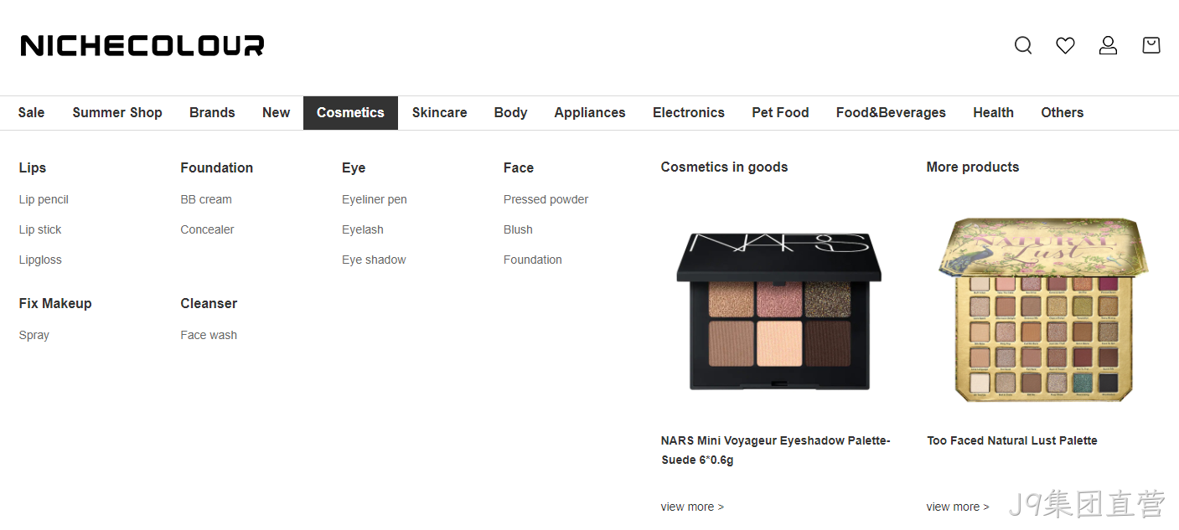
Task: Click the NICHECOLOUR logo
Action: point(142,45)
